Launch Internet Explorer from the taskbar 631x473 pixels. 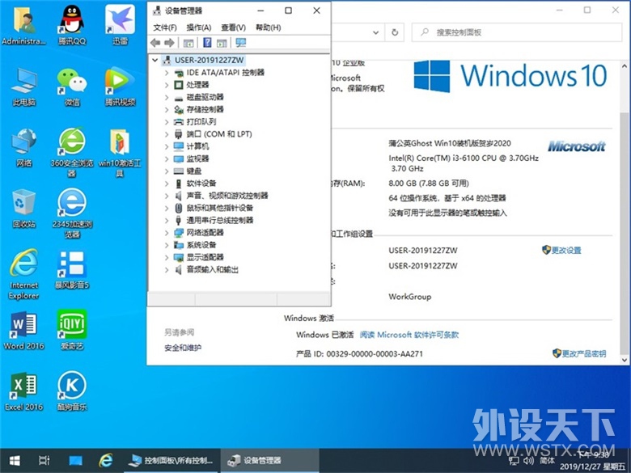106,461
